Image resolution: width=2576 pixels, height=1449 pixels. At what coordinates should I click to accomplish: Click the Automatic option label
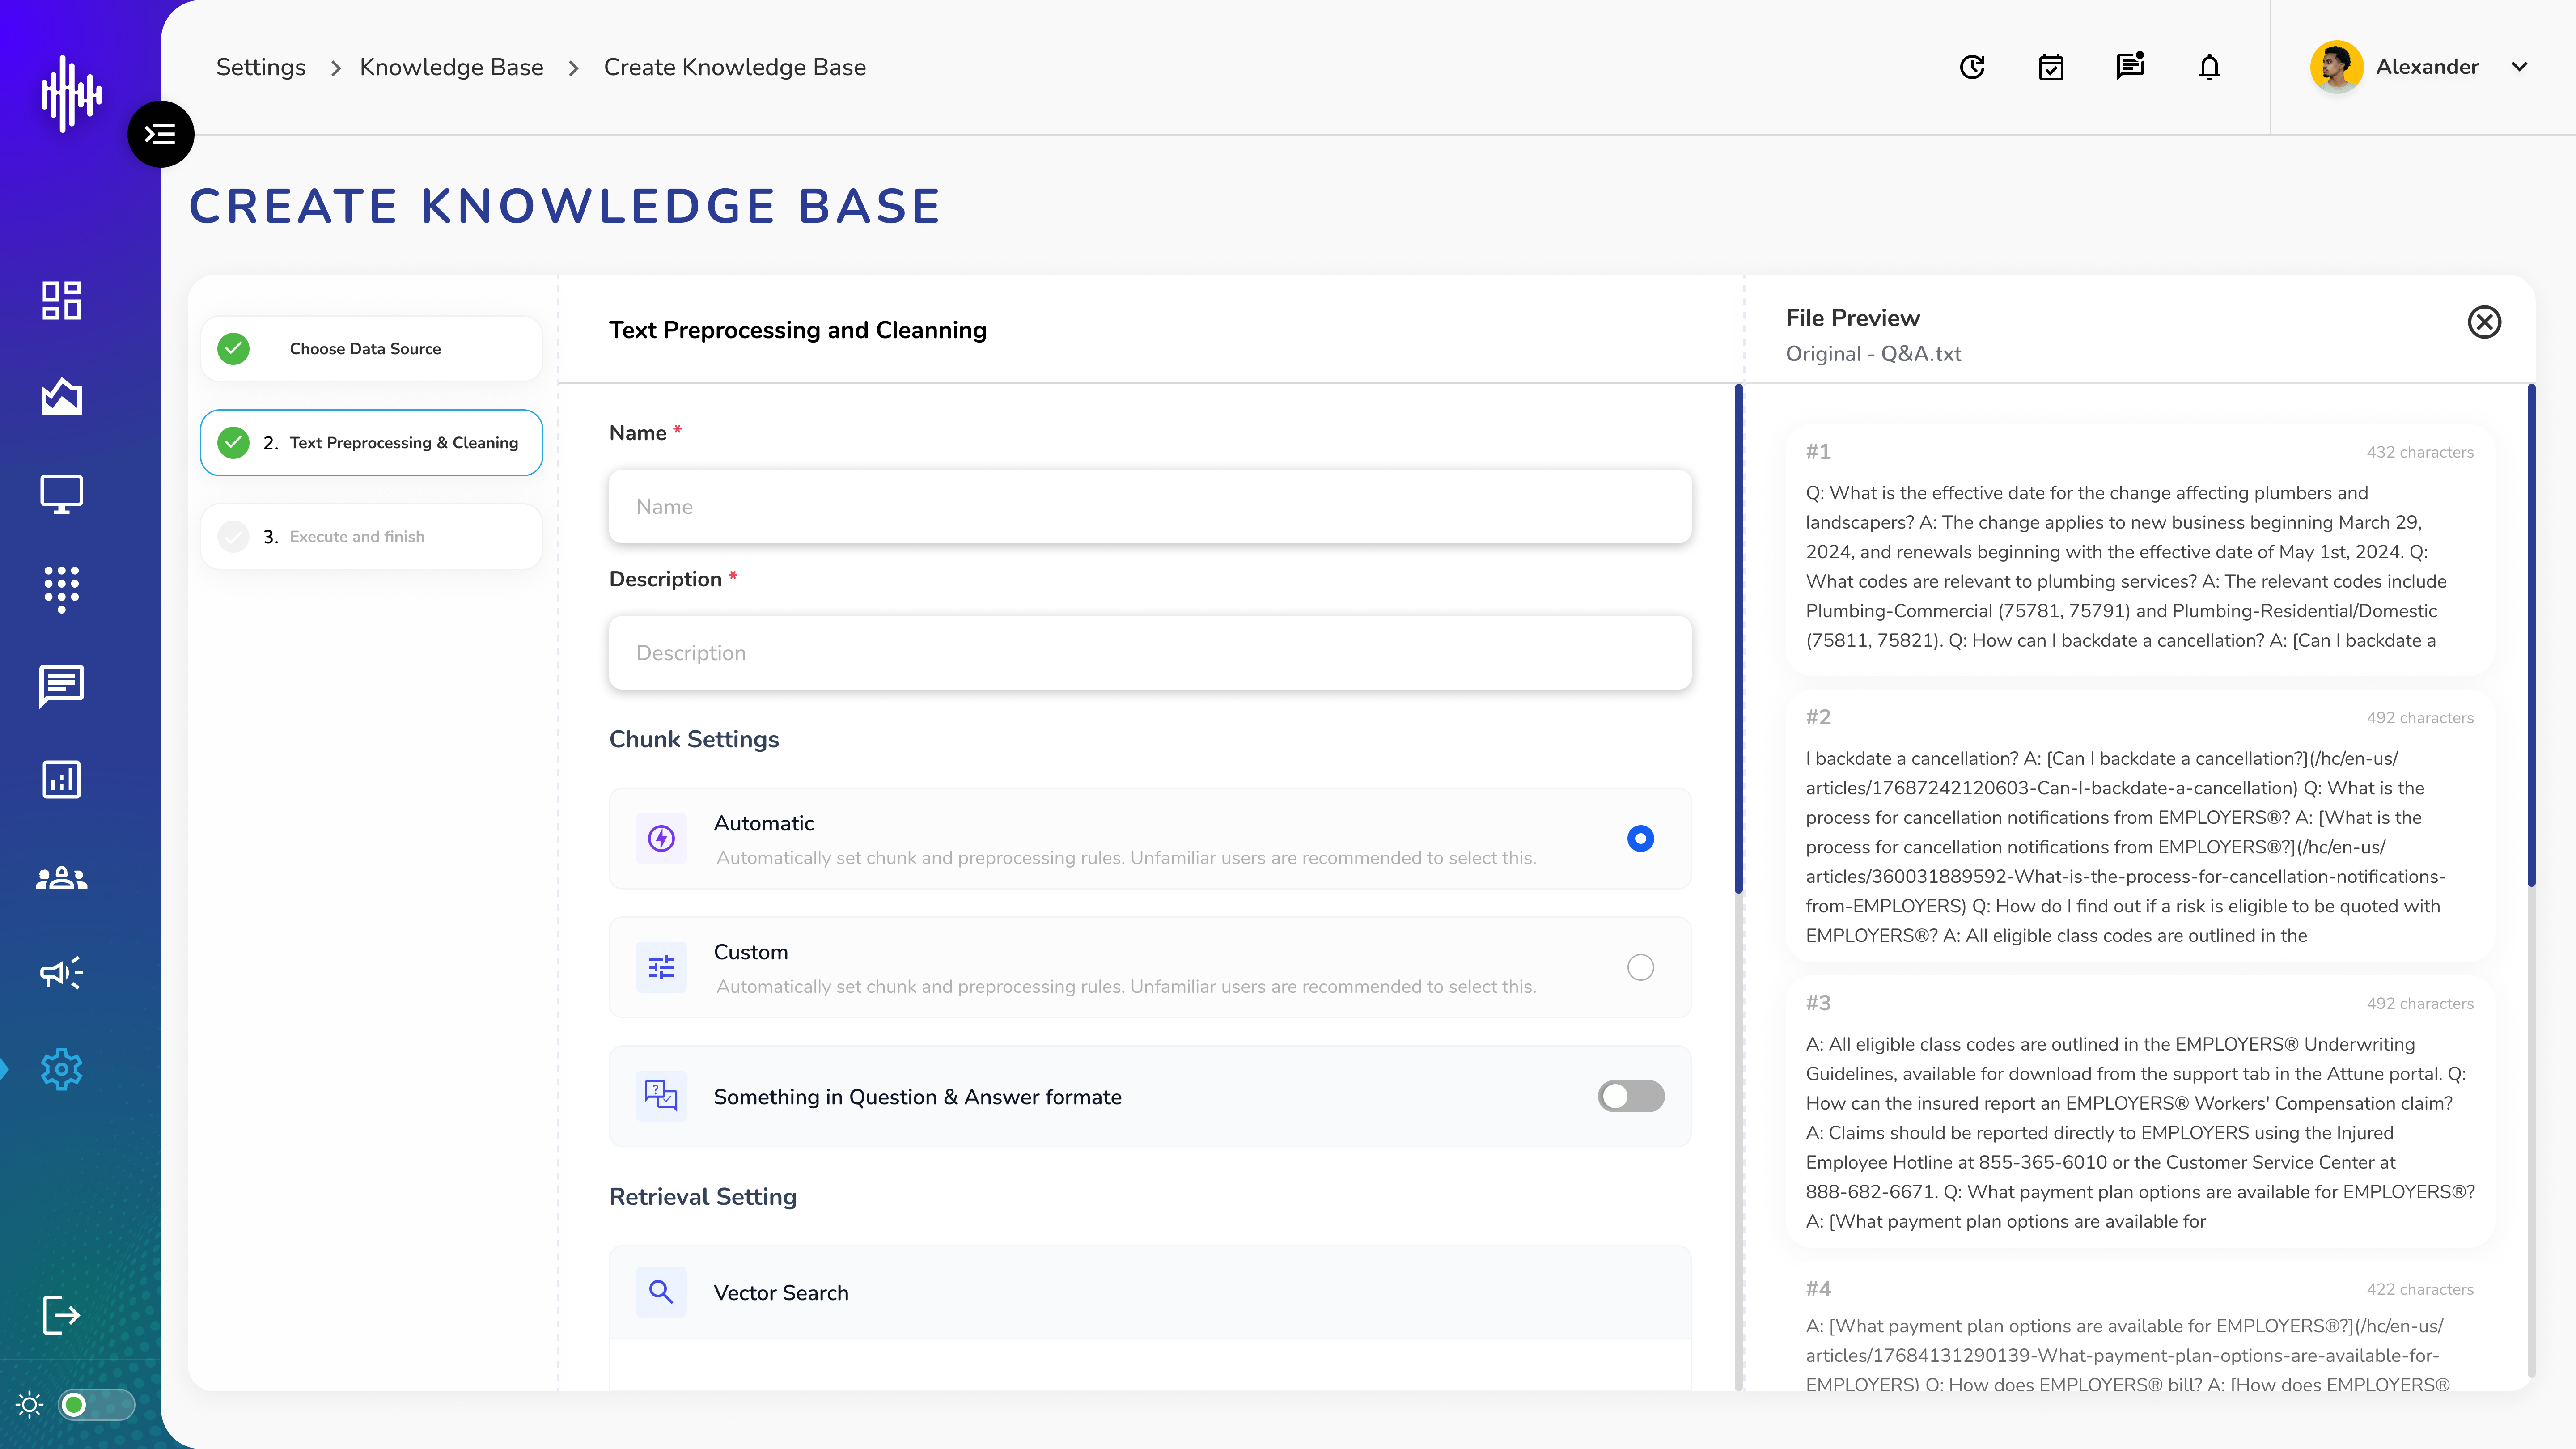pyautogui.click(x=763, y=823)
